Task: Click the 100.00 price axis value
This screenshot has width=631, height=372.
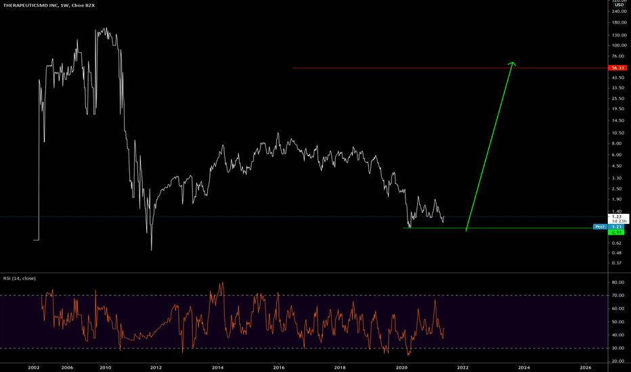Action: coord(619,45)
